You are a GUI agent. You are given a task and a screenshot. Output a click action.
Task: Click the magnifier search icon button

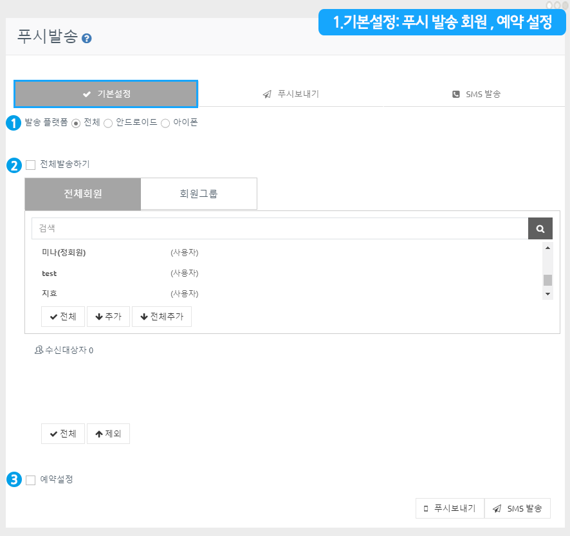click(540, 228)
